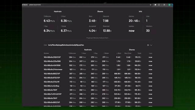The height and width of the screenshot is (110, 195).
Task: Select worker 192x168x6x214immwar
Action: [x=53, y=69]
